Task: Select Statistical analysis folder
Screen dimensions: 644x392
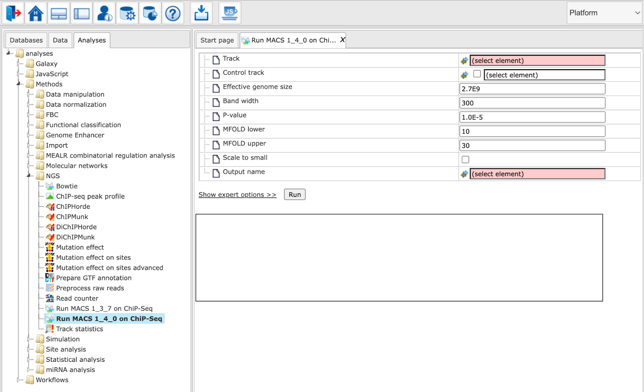Action: (75, 360)
